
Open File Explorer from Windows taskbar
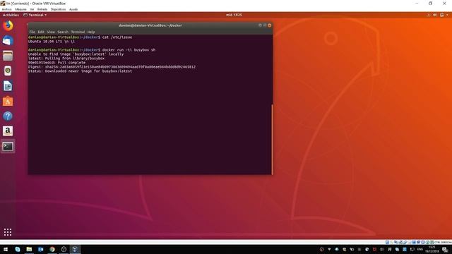click(x=29, y=249)
